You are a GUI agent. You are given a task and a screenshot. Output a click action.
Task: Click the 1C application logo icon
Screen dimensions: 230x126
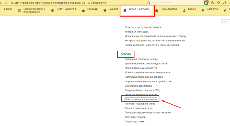point(1,3)
